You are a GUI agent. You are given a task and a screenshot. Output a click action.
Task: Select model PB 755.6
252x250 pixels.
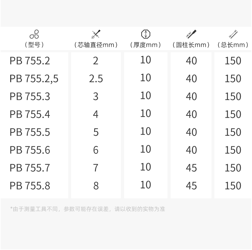30,150
